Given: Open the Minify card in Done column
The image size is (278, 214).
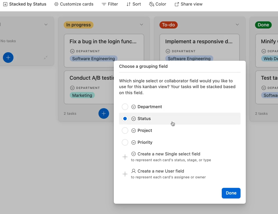Looking at the screenshot, I should point(267,51).
